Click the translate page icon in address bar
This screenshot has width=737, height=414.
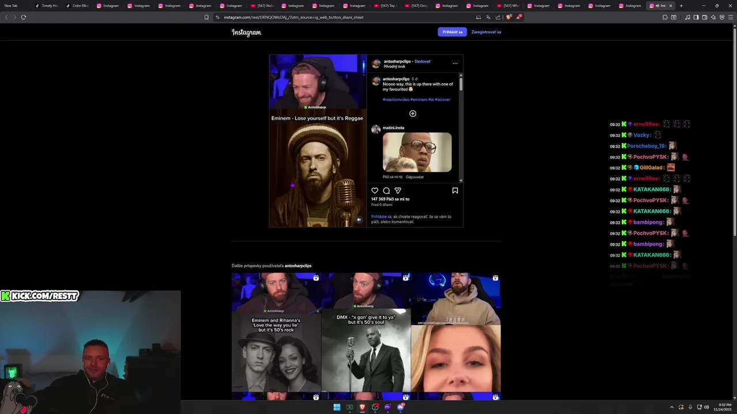[x=488, y=17]
